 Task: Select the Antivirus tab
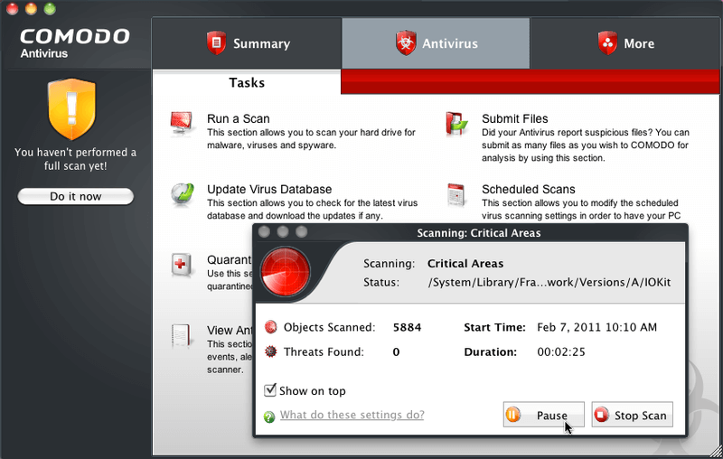[x=436, y=43]
